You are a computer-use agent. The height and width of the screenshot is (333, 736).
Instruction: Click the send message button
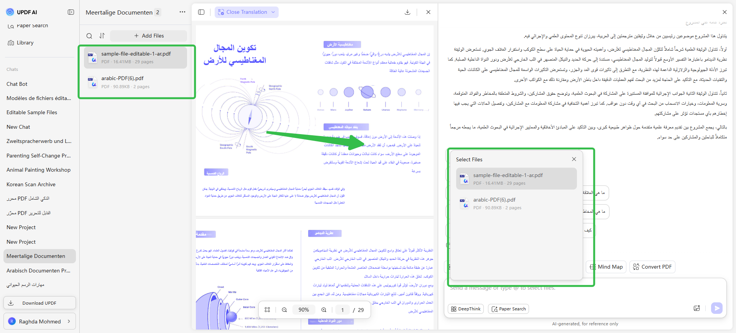point(717,308)
